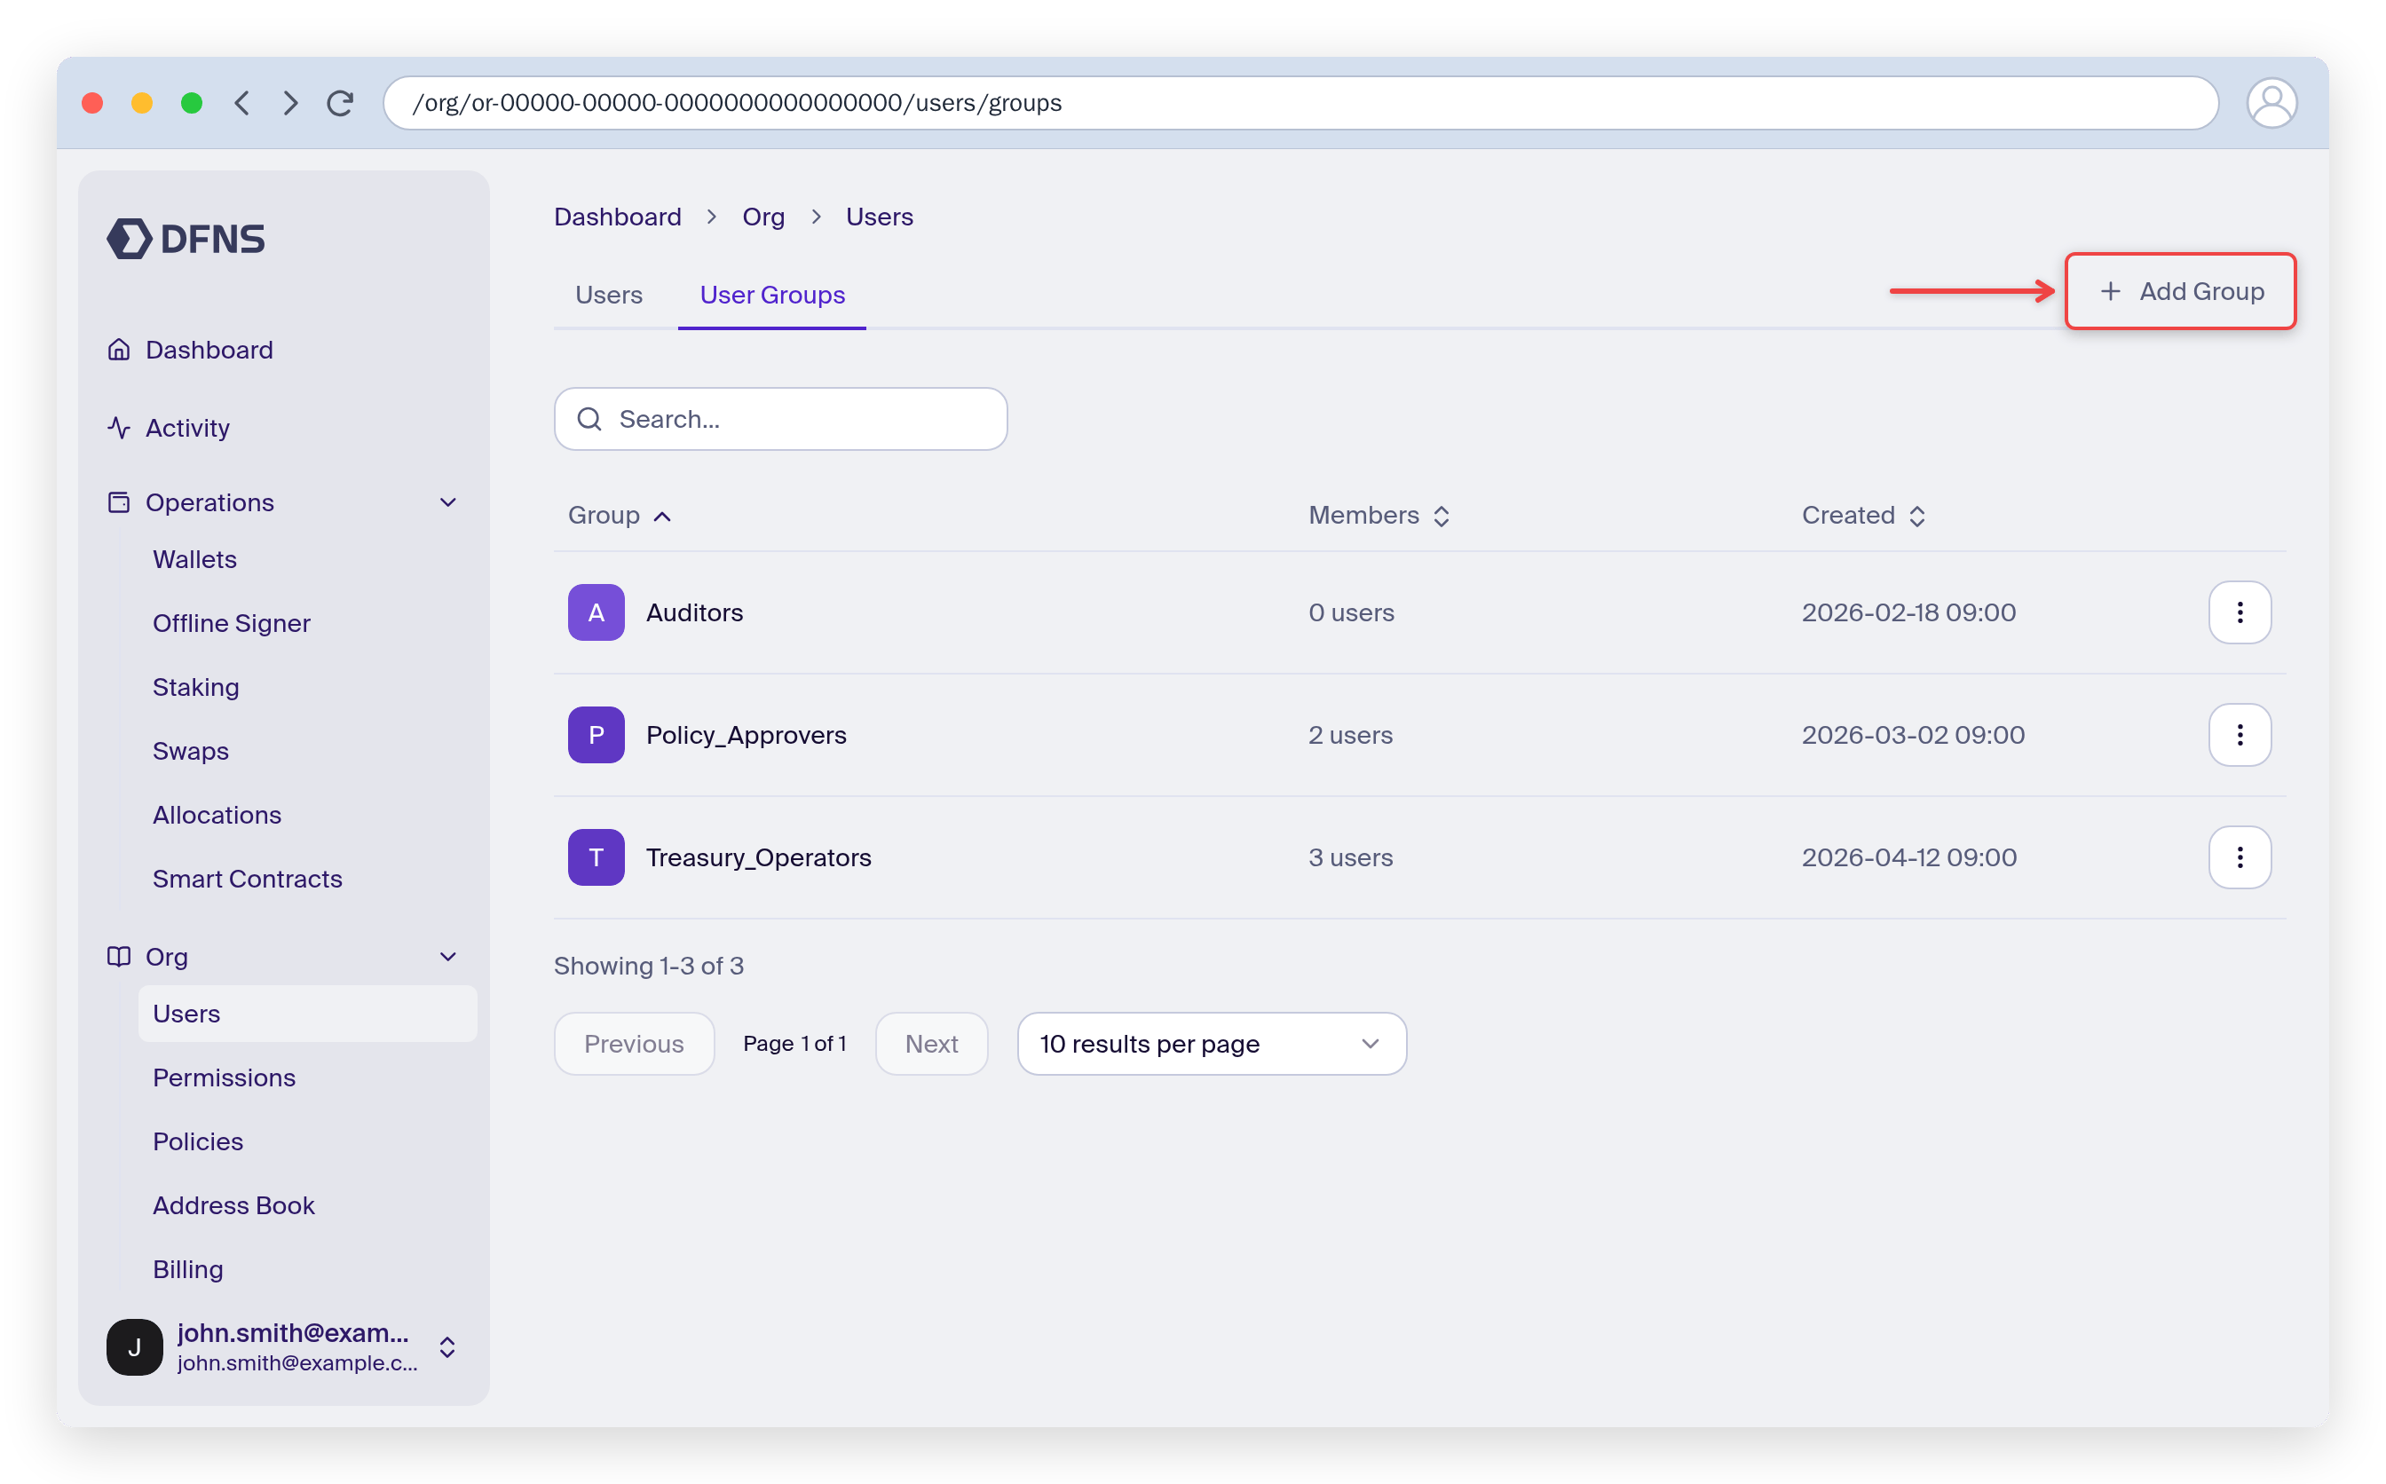Open Wallets in the sidebar

(x=194, y=559)
